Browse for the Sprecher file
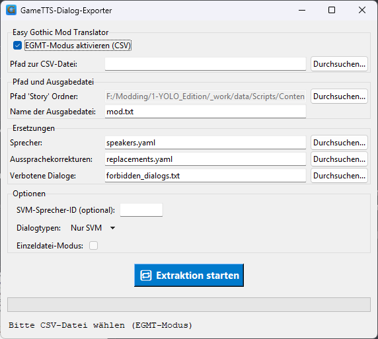Viewport: 378px width, 339px height. coord(339,143)
